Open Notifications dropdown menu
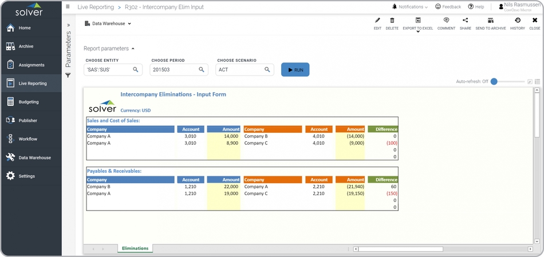The image size is (544, 257). (410, 7)
